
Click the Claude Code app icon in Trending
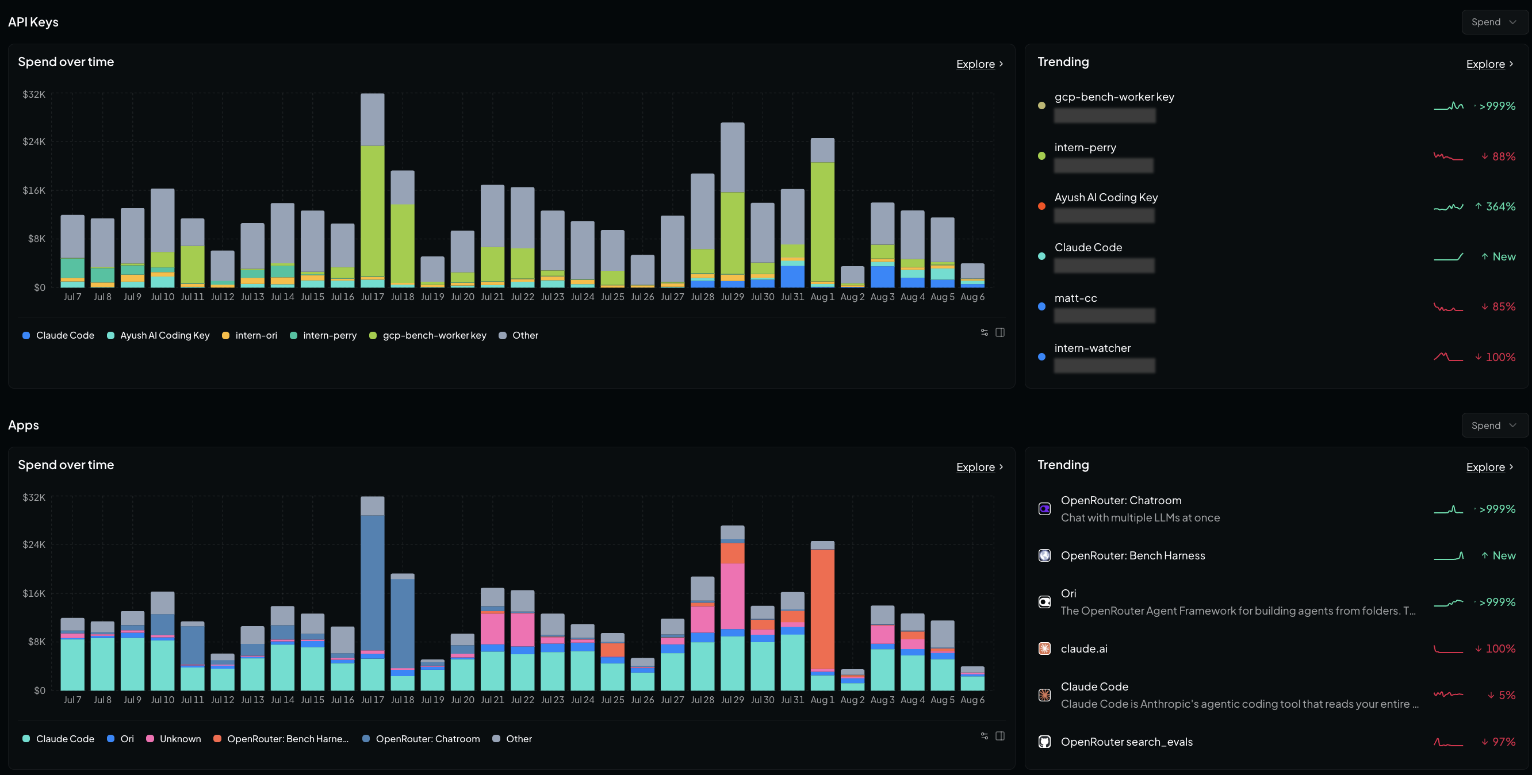1044,695
